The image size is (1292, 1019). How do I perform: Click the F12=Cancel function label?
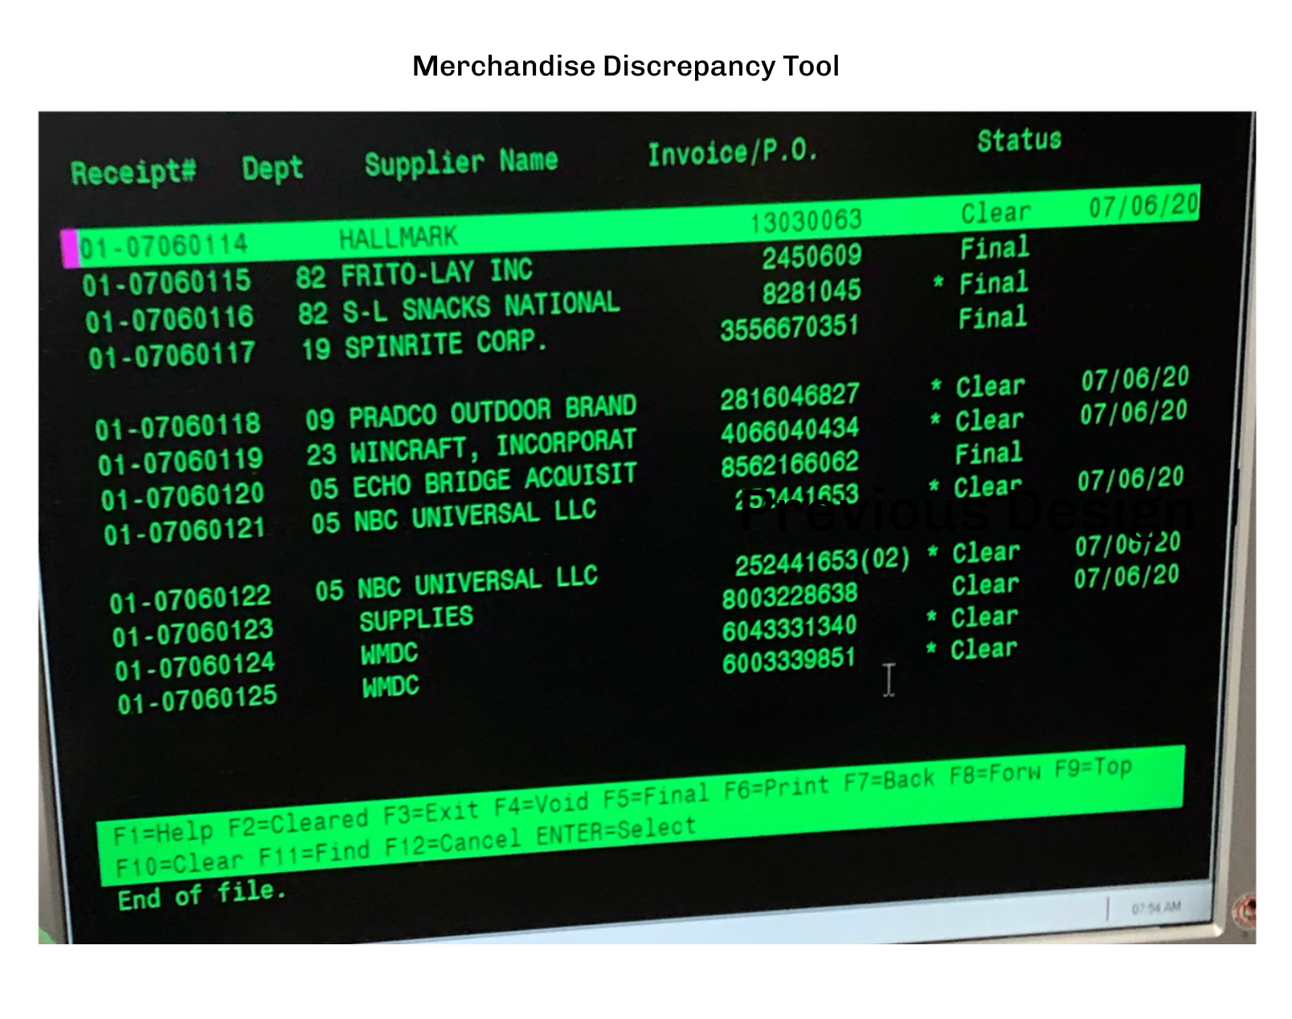[453, 844]
